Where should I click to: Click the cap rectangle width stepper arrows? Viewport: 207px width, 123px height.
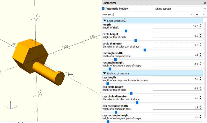pyautogui.click(x=200, y=107)
